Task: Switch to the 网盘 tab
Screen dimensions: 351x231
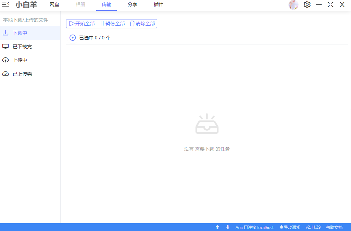Action: pos(54,5)
